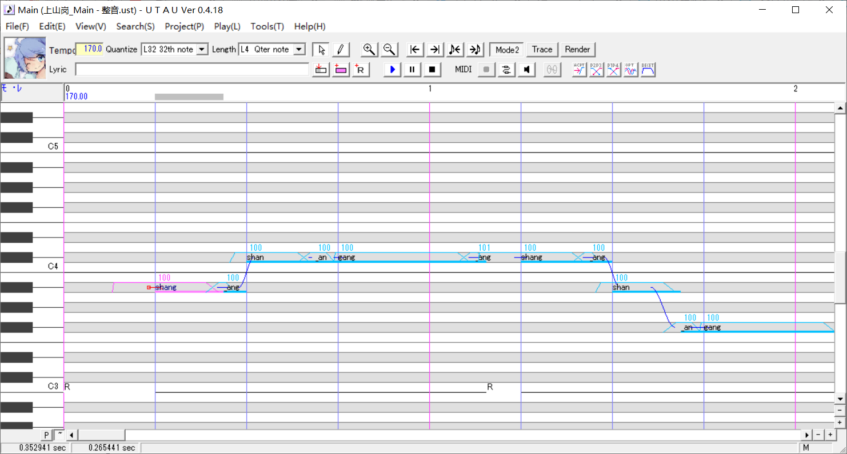
Task: Open the Tools(T) menu
Action: [267, 26]
